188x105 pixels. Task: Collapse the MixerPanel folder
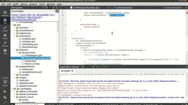coord(14,36)
